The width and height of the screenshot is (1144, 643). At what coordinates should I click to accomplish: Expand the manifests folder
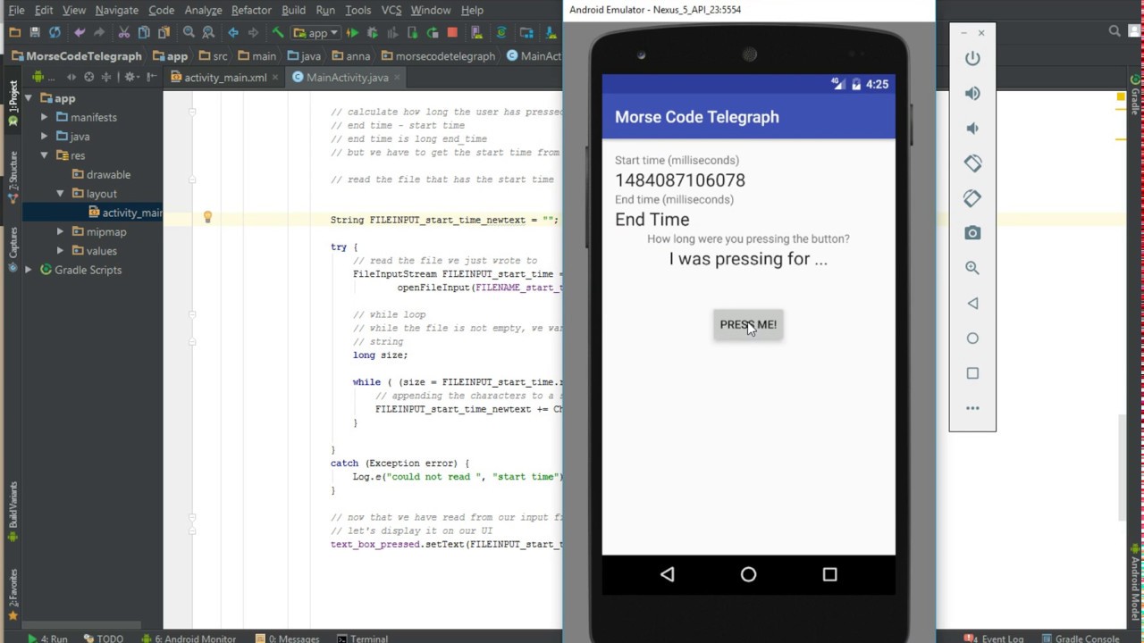click(44, 117)
